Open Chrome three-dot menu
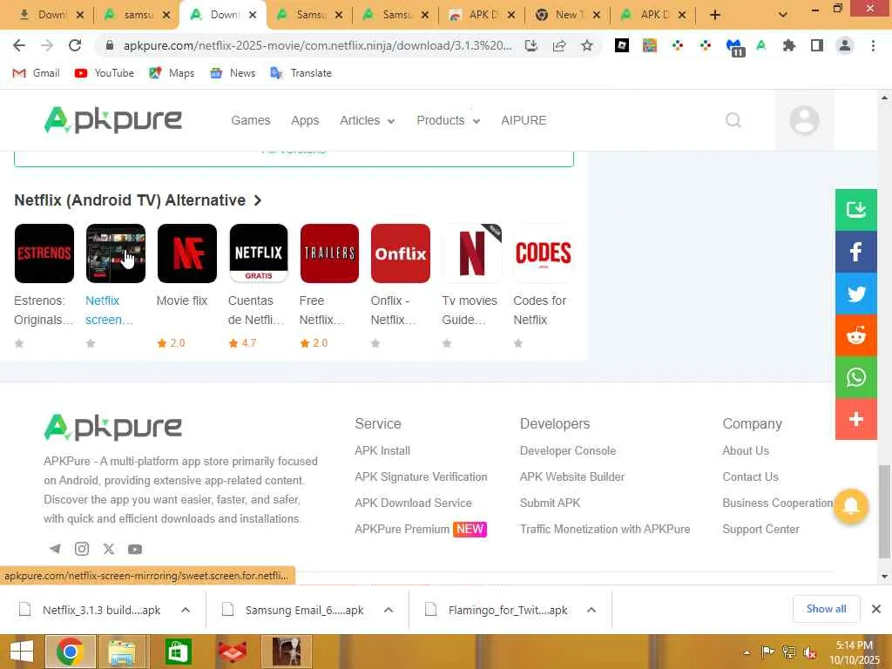This screenshot has height=669, width=892. tap(873, 45)
